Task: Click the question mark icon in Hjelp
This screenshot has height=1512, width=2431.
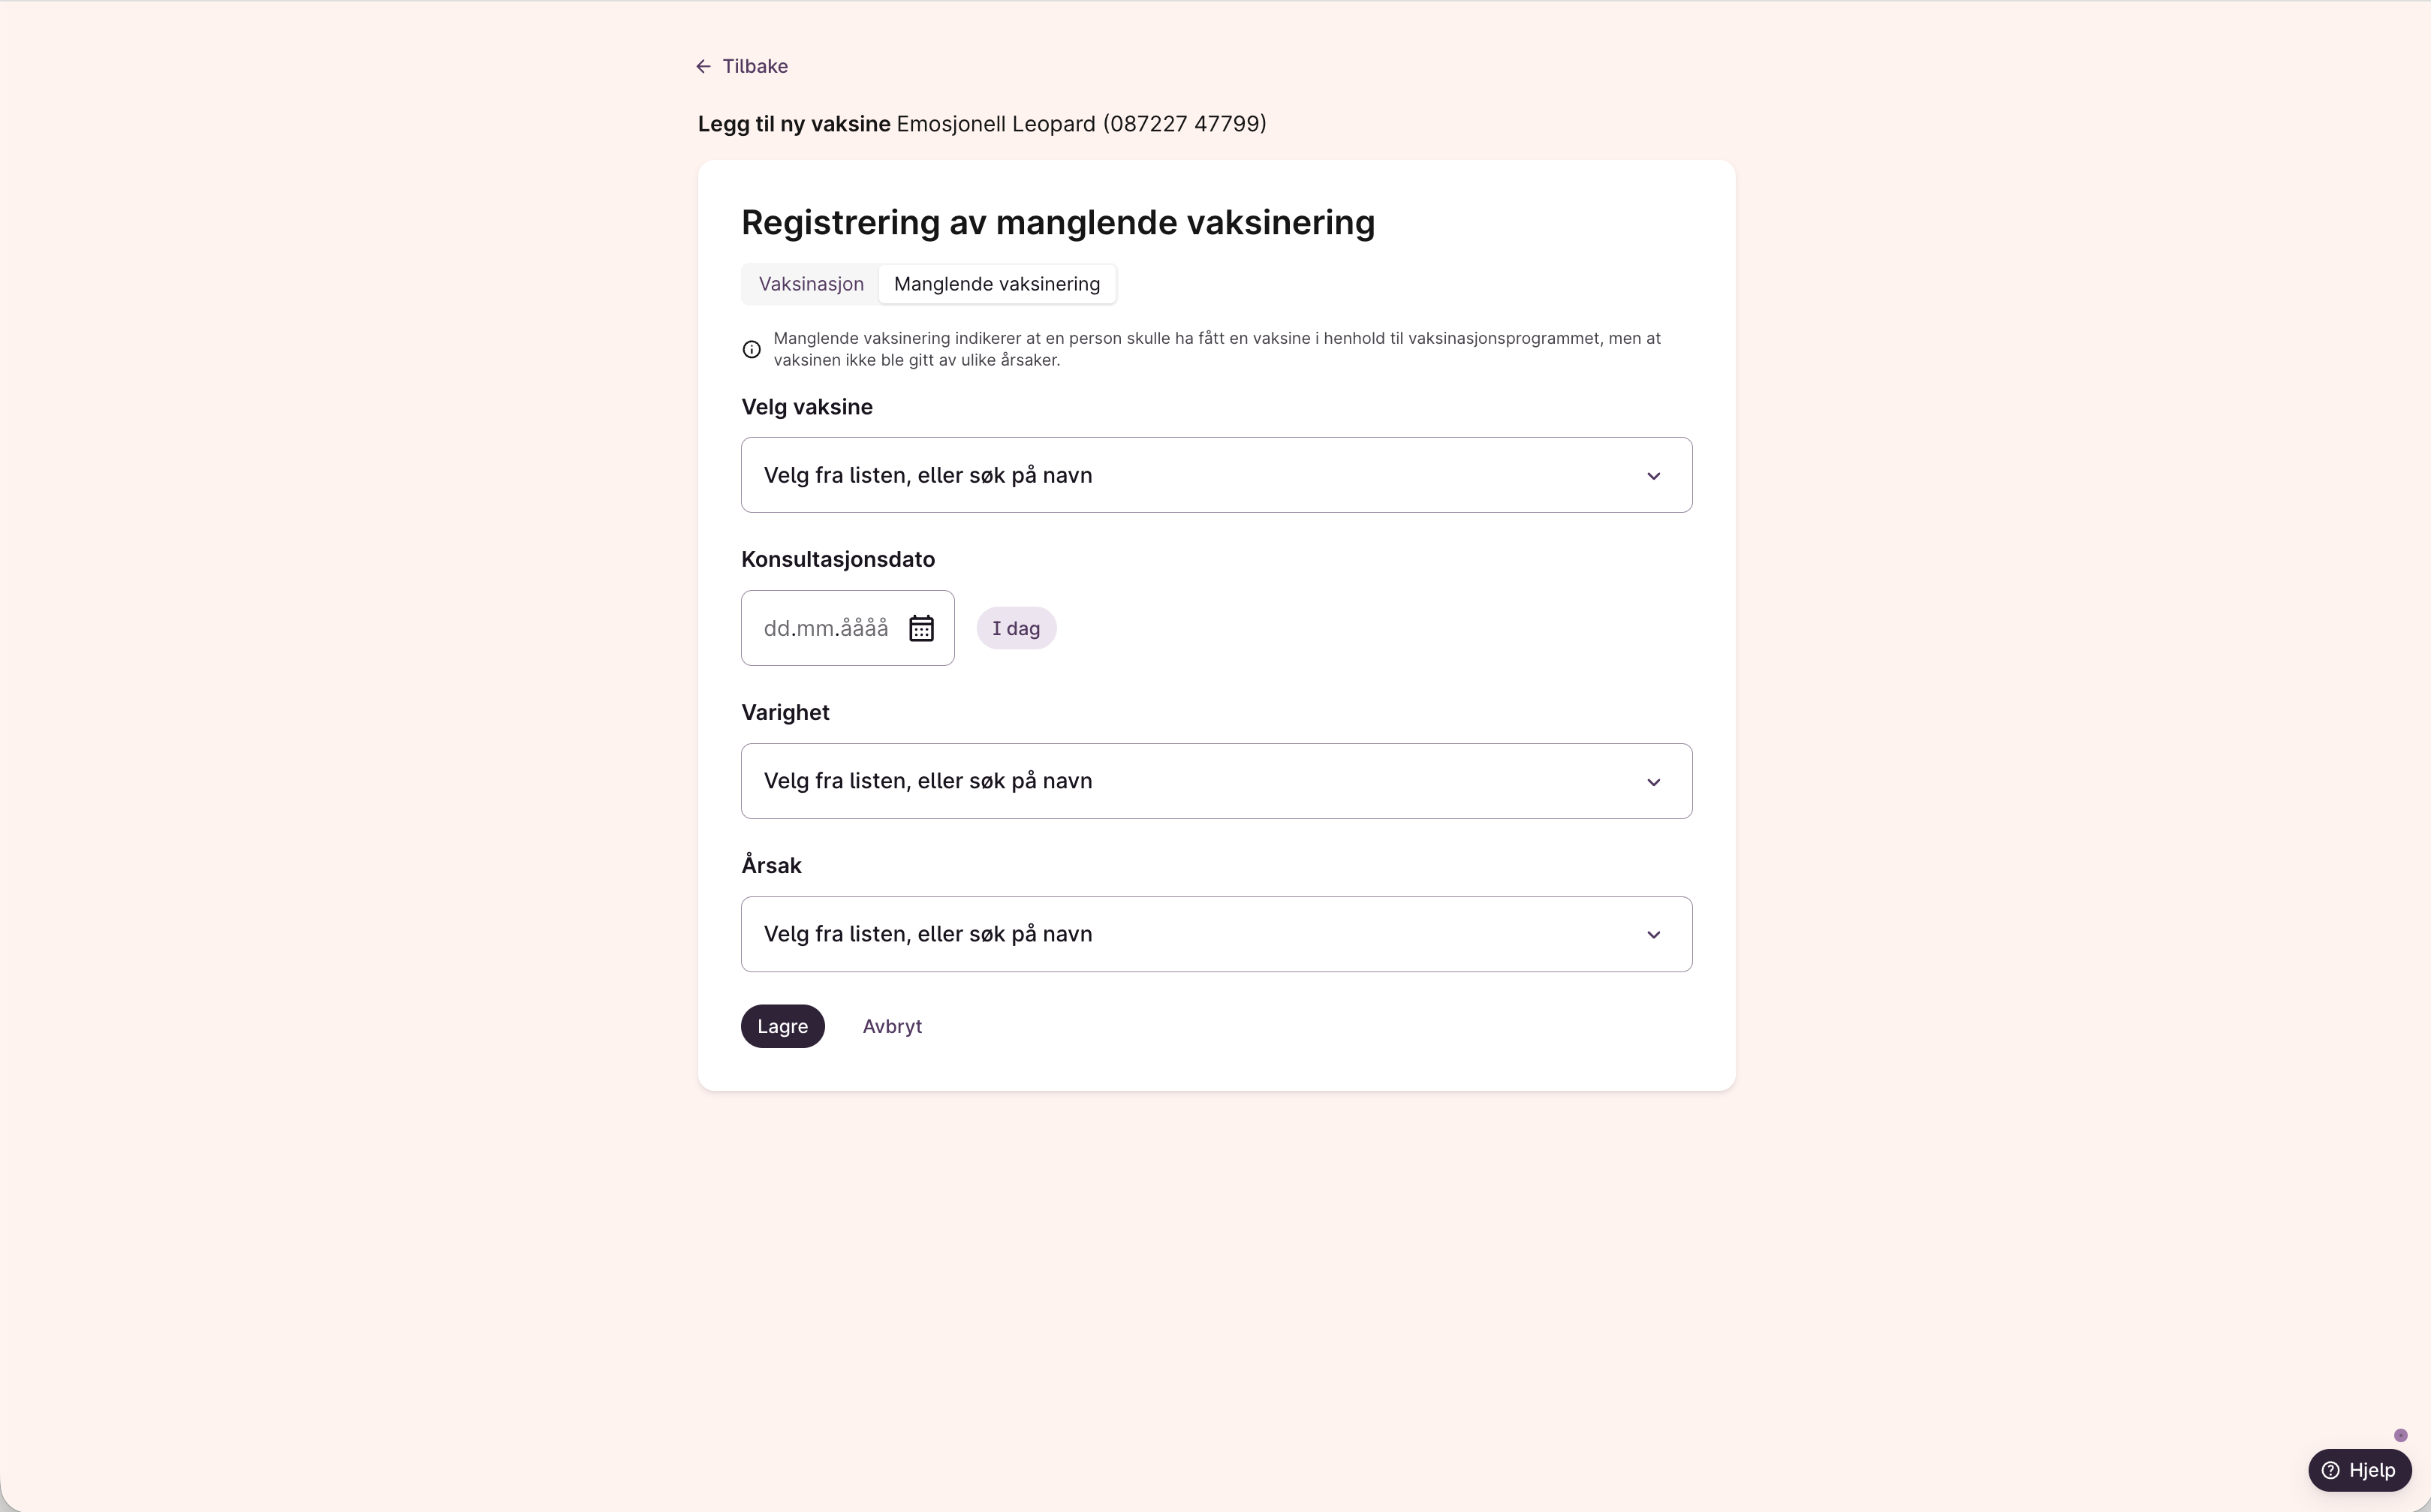Action: (x=2330, y=1471)
